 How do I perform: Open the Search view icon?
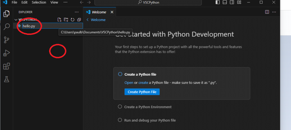pos(6,27)
